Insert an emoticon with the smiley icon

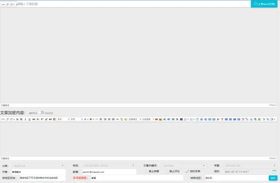pyautogui.click(x=126, y=119)
